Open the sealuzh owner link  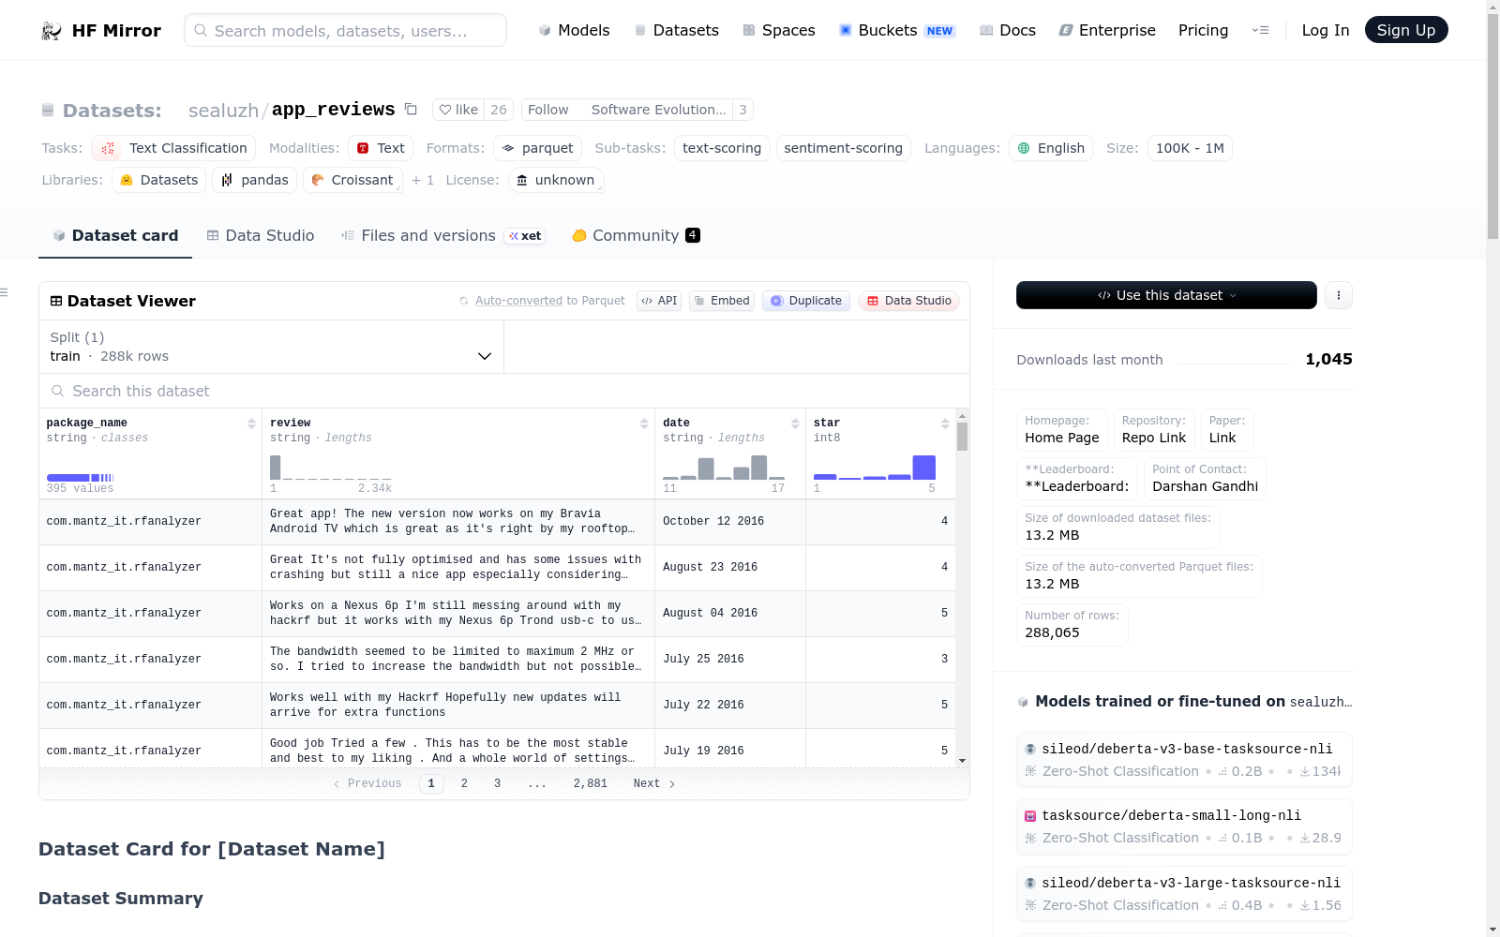pyautogui.click(x=223, y=111)
